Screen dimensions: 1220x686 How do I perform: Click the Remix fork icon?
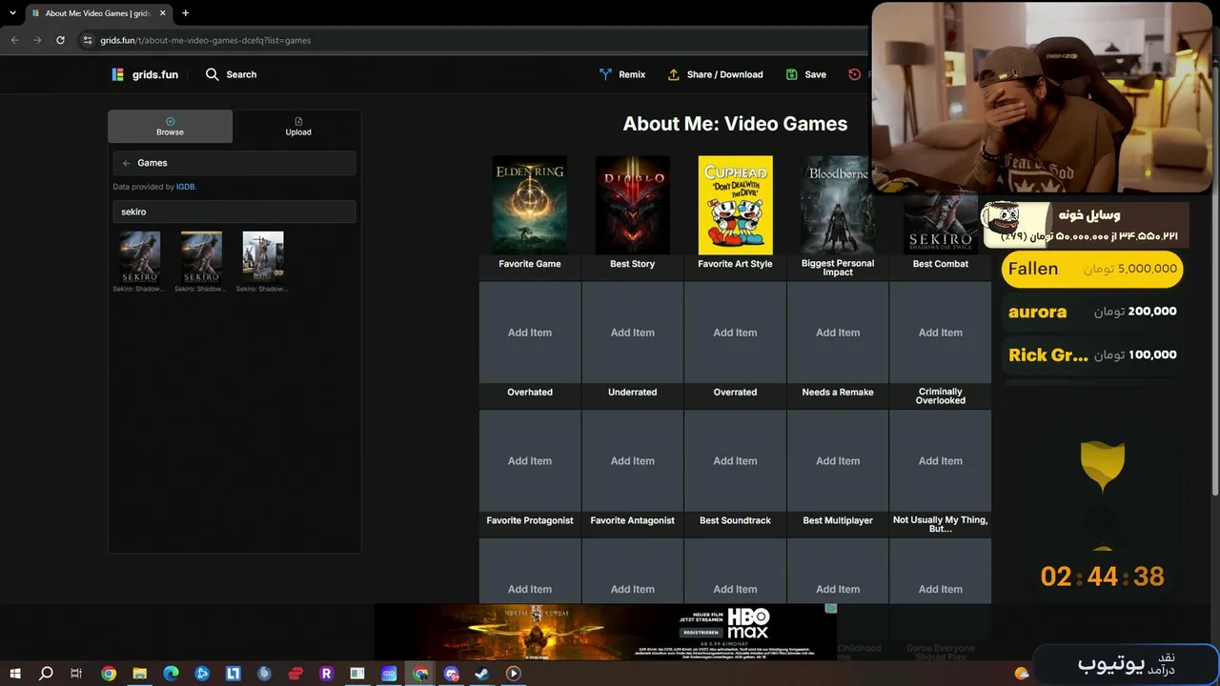point(605,74)
